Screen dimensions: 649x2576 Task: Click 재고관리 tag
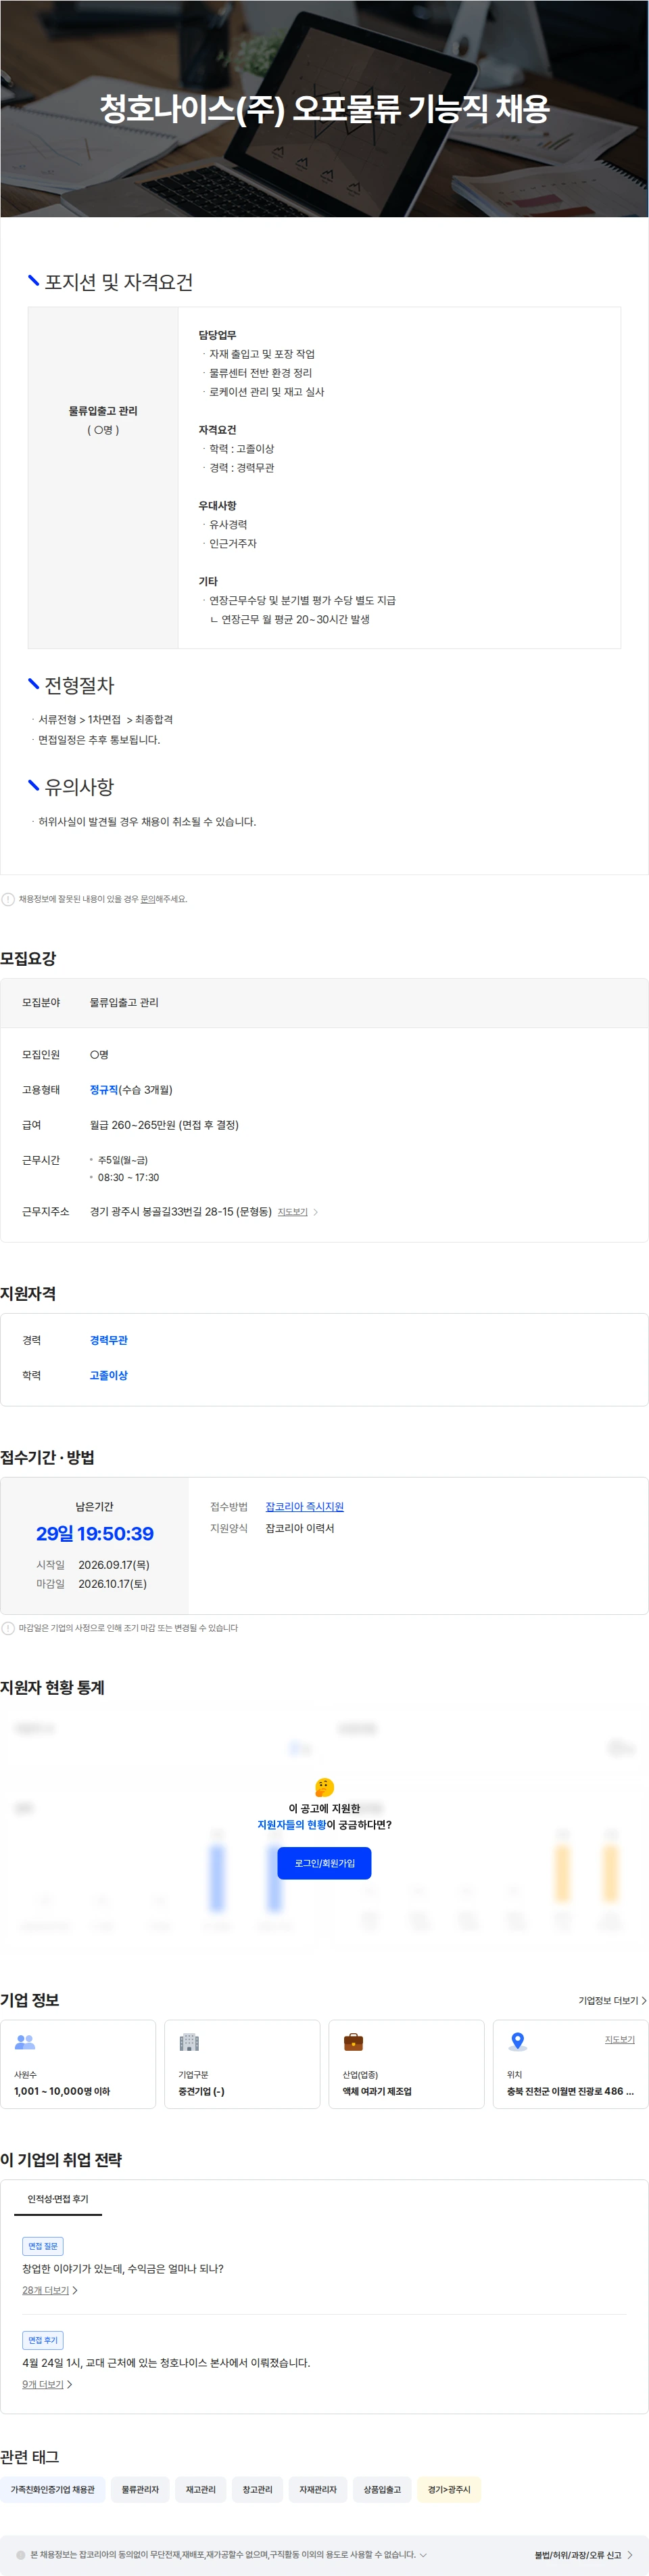[201, 2489]
